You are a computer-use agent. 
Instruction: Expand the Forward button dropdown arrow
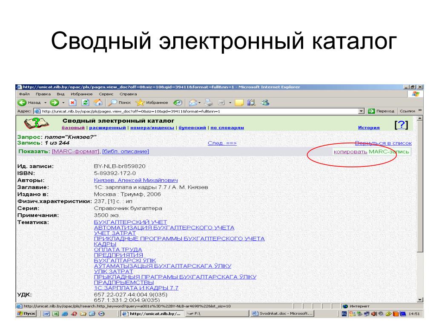click(x=63, y=103)
